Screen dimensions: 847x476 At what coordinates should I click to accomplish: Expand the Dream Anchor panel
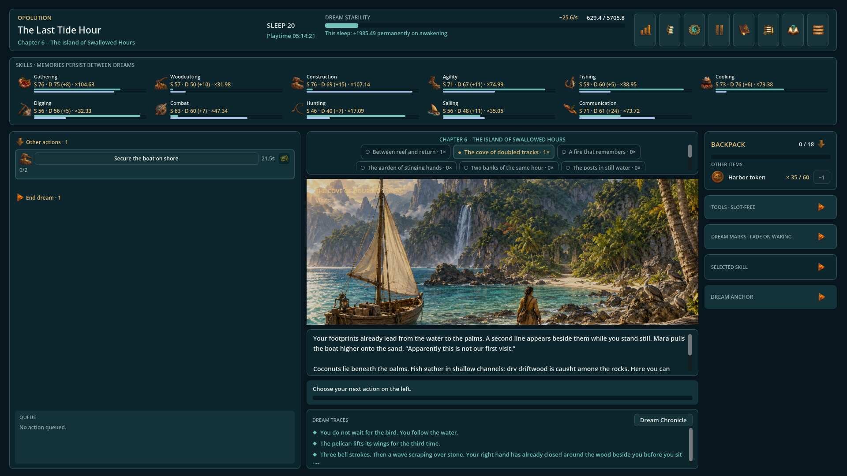pos(821,297)
